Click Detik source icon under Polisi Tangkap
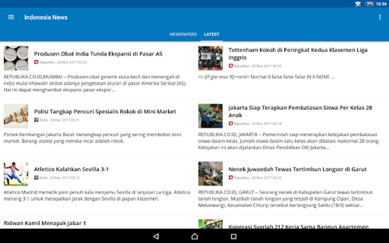 tap(36, 120)
